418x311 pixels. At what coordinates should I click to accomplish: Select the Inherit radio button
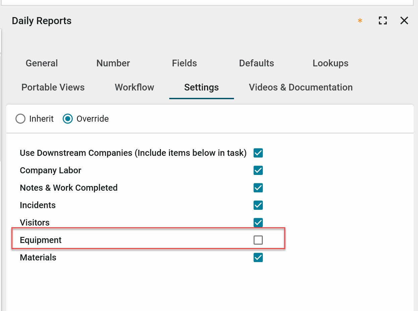pos(20,119)
